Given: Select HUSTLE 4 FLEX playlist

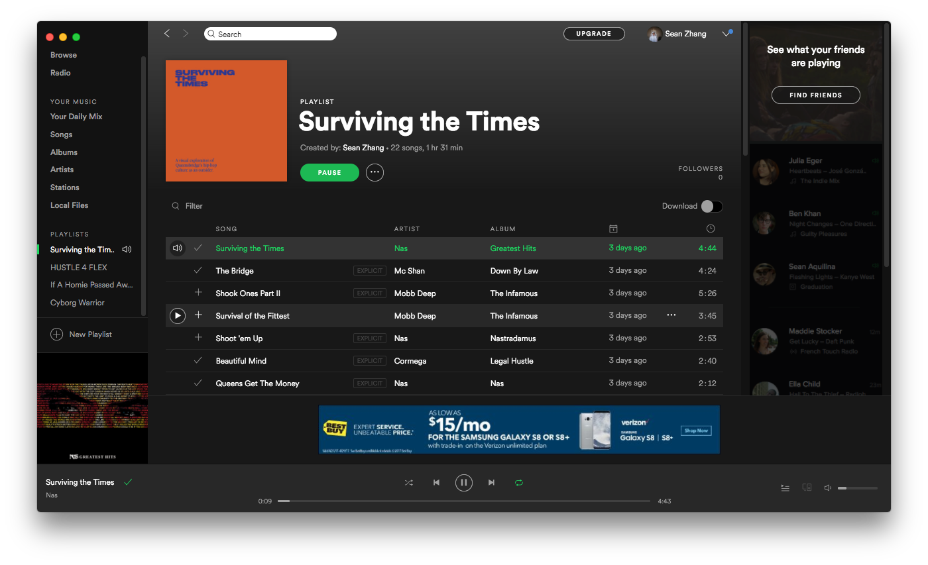Looking at the screenshot, I should coord(78,268).
